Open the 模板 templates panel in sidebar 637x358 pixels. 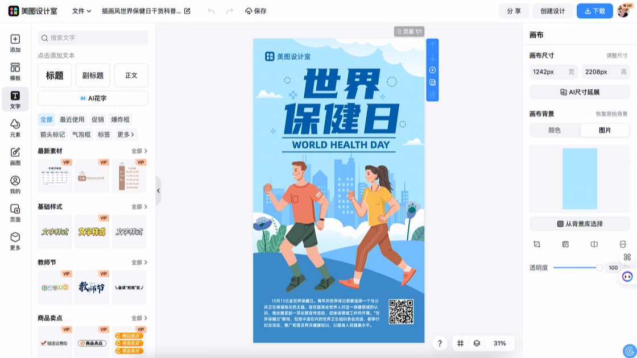[x=15, y=72]
